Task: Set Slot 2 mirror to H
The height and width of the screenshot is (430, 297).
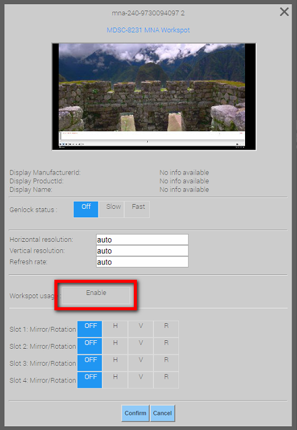Action: pyautogui.click(x=116, y=346)
